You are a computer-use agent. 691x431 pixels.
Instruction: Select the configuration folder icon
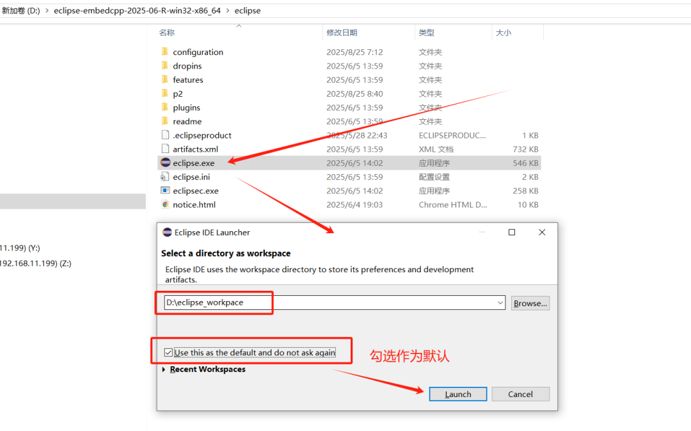[165, 52]
